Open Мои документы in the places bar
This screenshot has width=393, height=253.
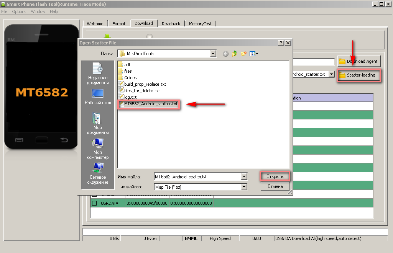tap(98, 123)
